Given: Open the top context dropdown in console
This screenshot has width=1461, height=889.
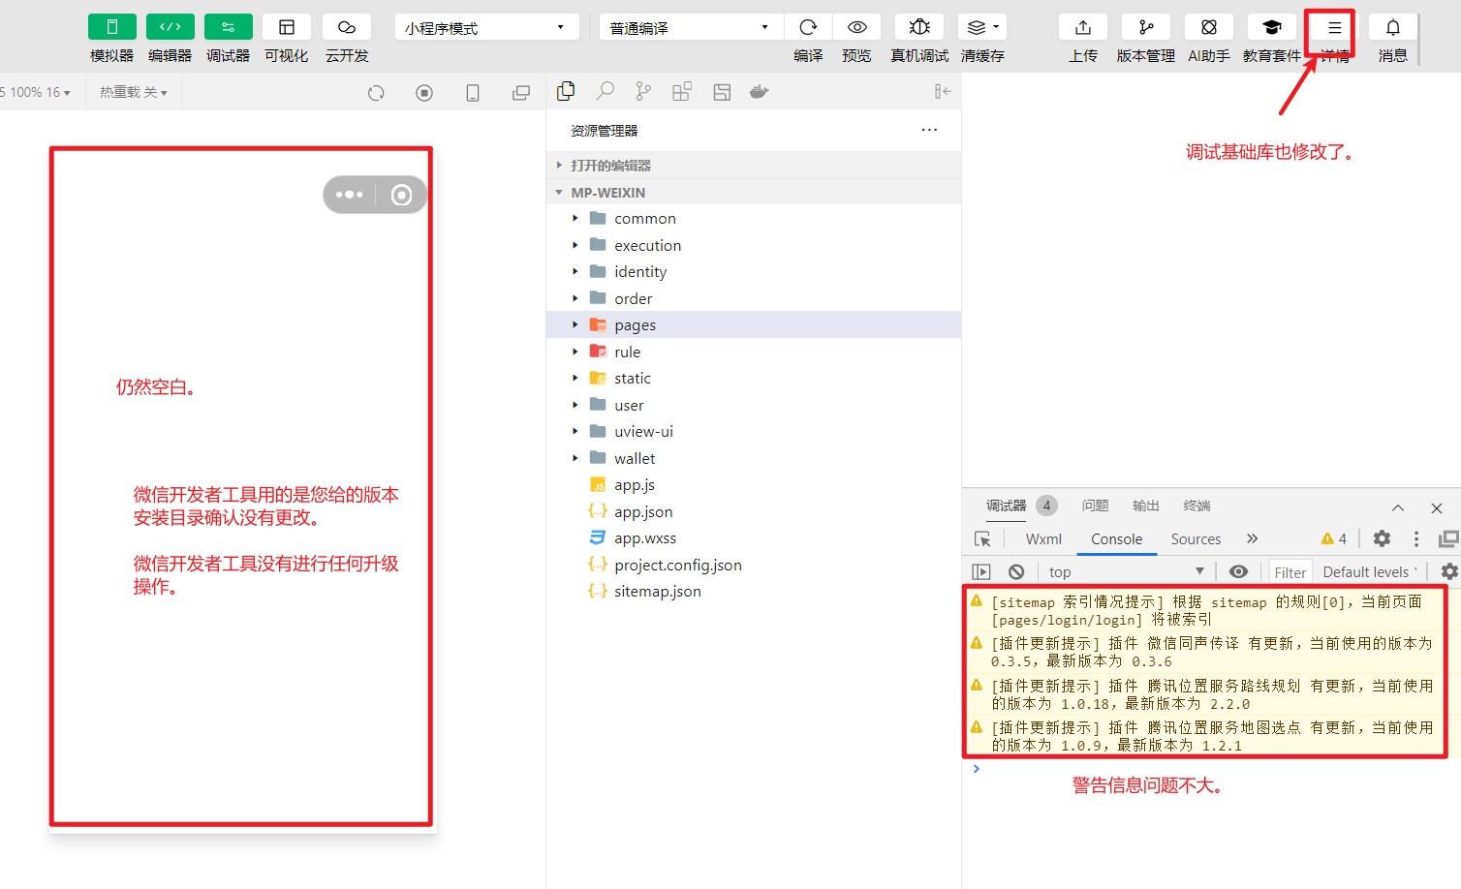Looking at the screenshot, I should (1126, 571).
